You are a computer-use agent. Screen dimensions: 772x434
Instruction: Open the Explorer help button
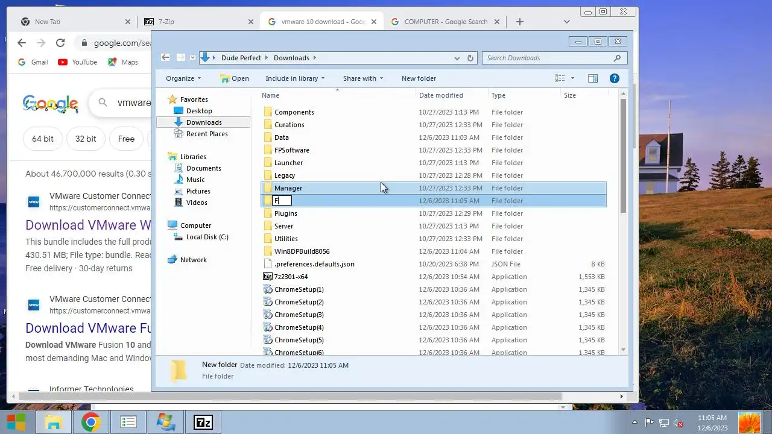614,78
